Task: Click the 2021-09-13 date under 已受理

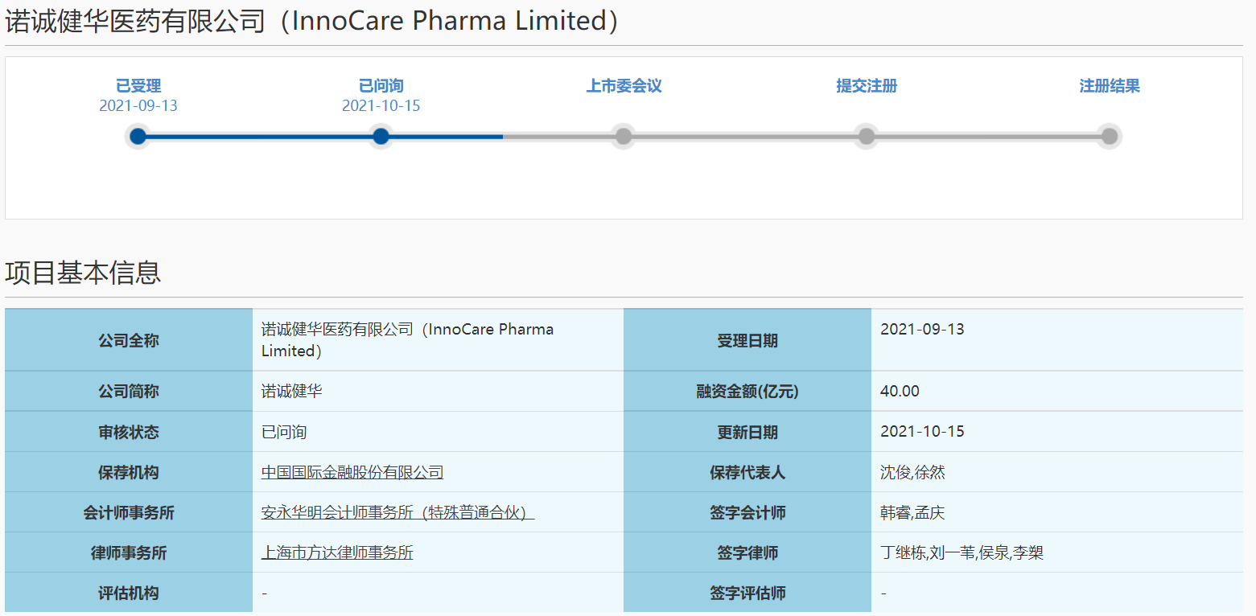Action: coord(138,106)
